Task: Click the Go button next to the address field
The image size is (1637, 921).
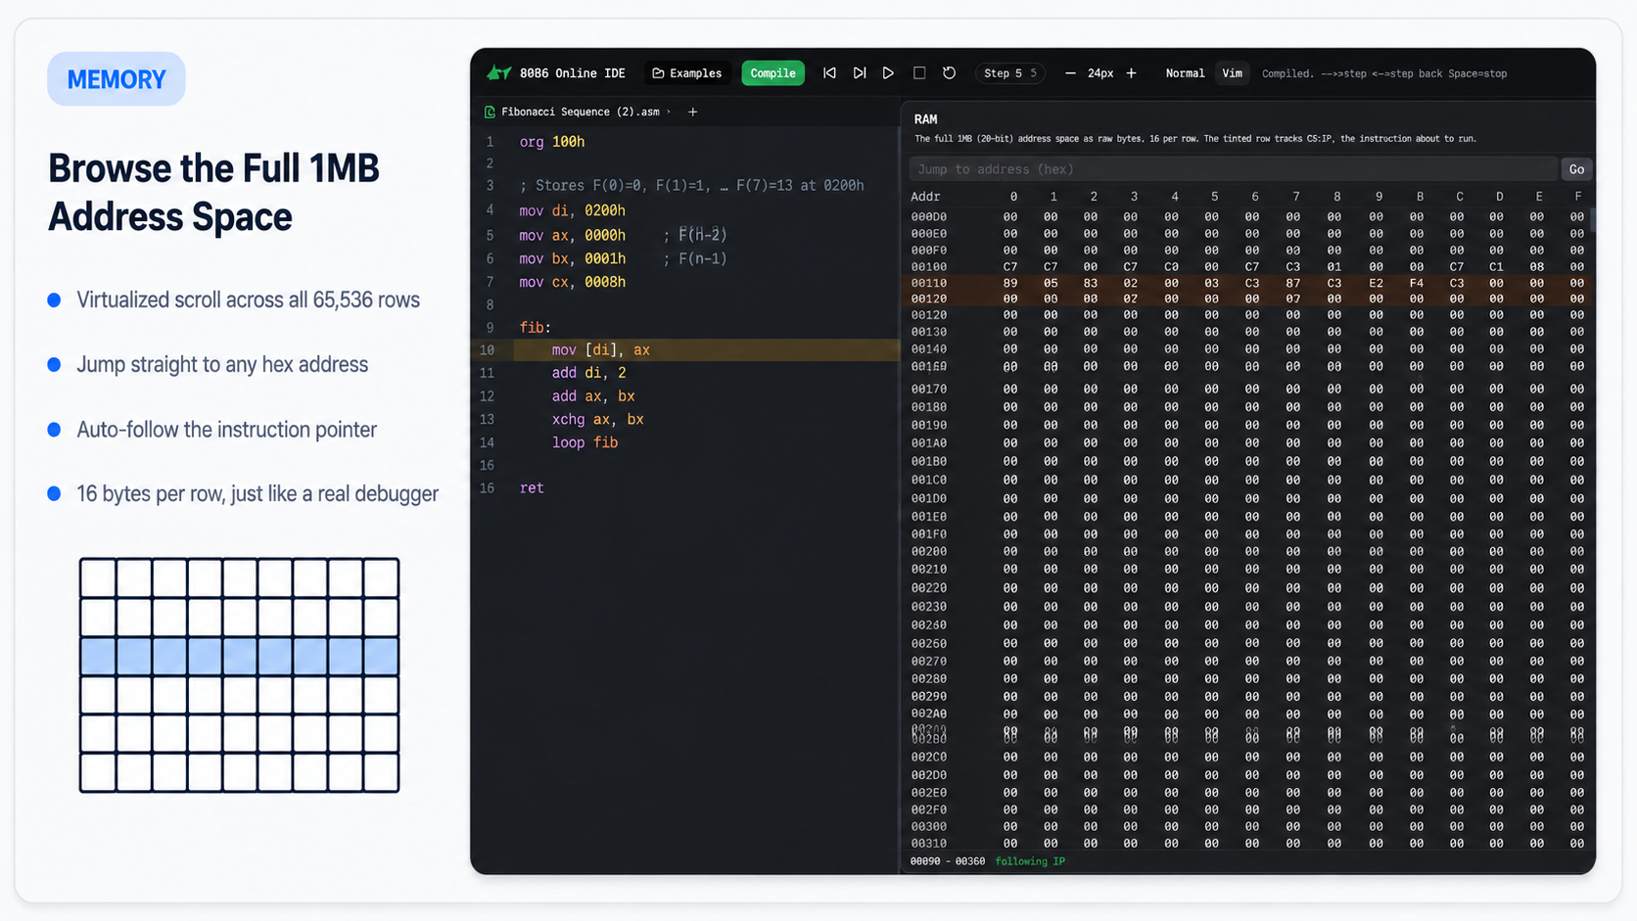Action: click(1576, 169)
